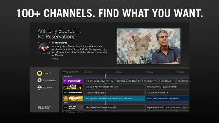Click the Activate profile icon

coord(39,87)
